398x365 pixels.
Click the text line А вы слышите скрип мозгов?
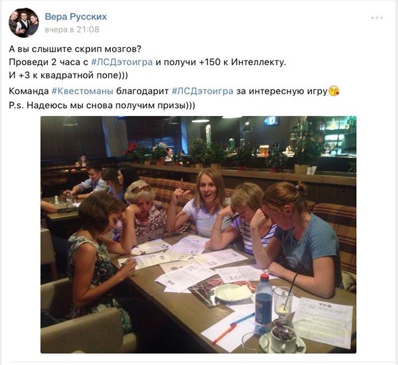click(x=75, y=49)
